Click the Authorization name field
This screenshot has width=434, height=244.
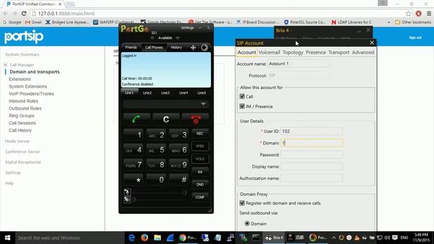click(311, 178)
